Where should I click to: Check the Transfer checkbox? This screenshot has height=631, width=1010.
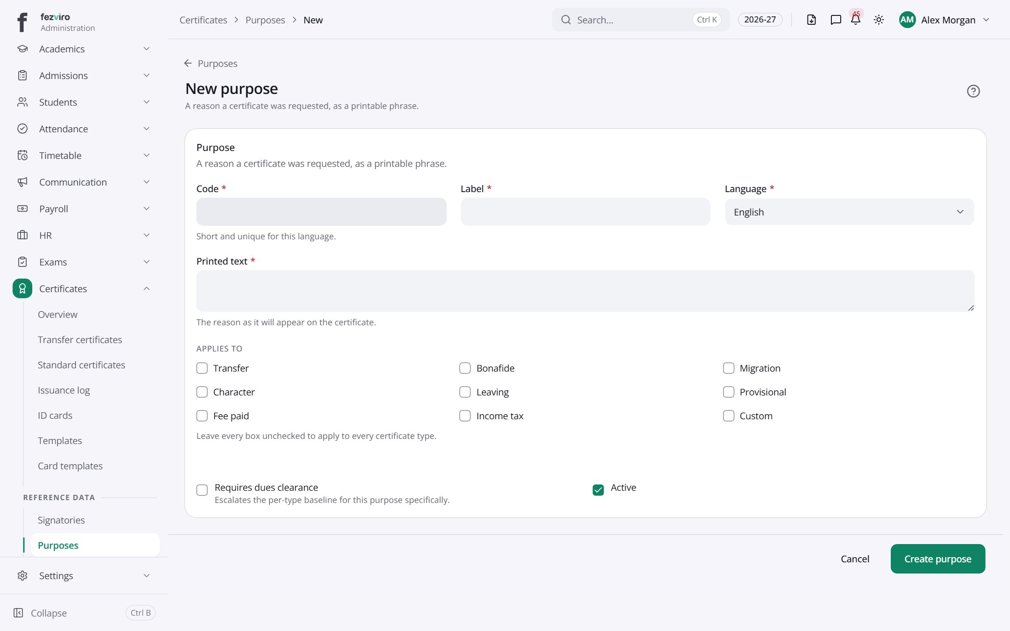pos(202,368)
